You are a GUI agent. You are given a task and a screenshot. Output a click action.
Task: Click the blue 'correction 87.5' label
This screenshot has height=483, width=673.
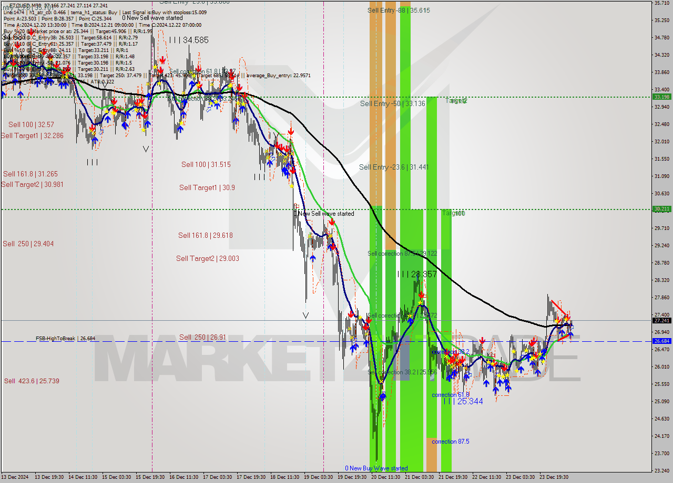[451, 442]
